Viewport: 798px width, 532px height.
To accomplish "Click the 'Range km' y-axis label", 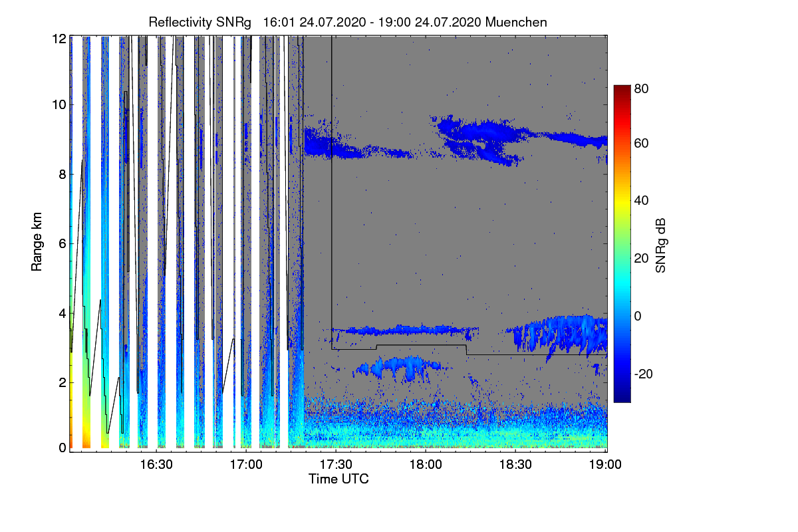I will pos(36,243).
